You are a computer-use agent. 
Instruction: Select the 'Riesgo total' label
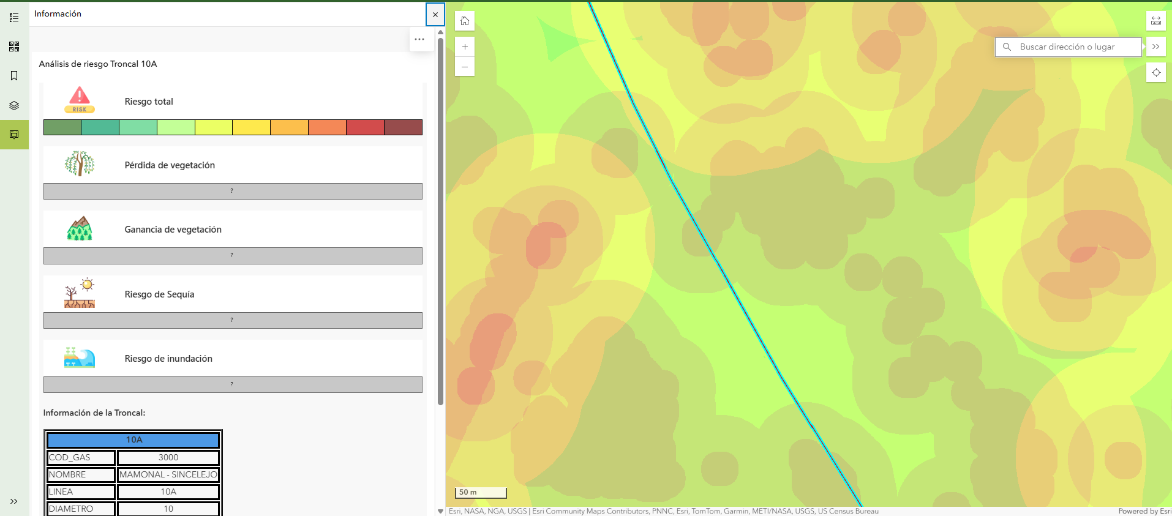pyautogui.click(x=149, y=102)
